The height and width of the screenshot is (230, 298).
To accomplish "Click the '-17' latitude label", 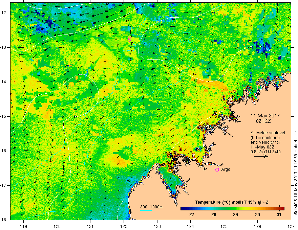I will click(4, 185).
